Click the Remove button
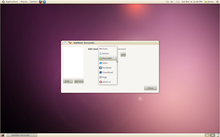This screenshot has width=220, height=137. [x=79, y=81]
